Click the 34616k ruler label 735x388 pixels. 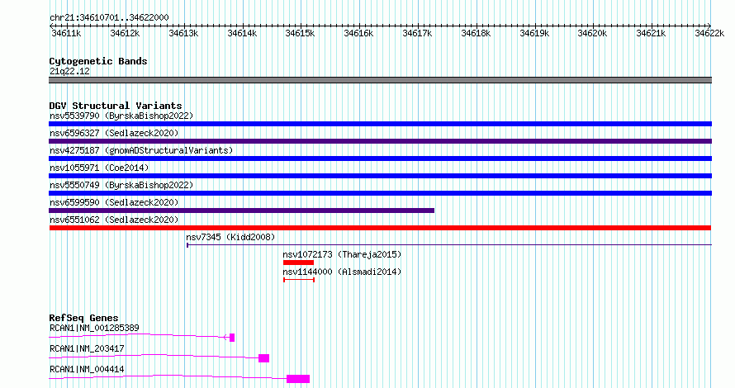358,33
